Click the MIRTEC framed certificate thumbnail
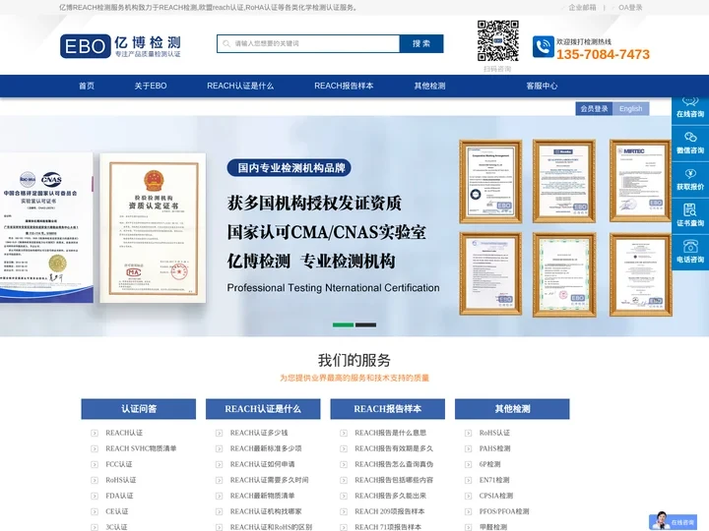The width and height of the screenshot is (709, 531). click(640, 181)
